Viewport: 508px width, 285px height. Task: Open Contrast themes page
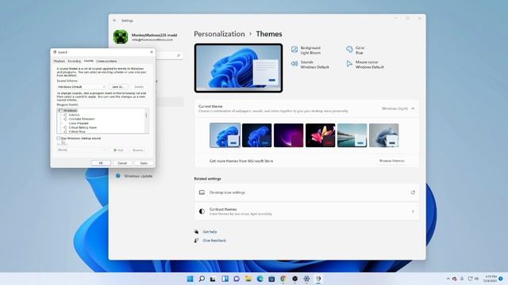(306, 211)
